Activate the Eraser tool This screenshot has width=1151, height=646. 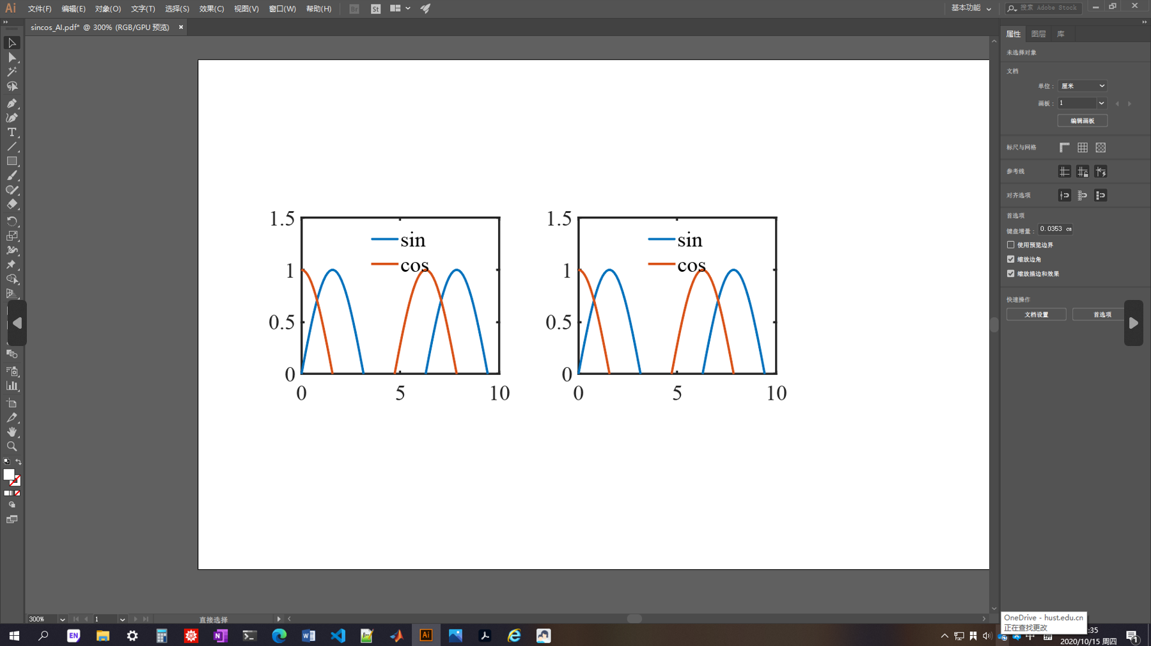pos(12,205)
